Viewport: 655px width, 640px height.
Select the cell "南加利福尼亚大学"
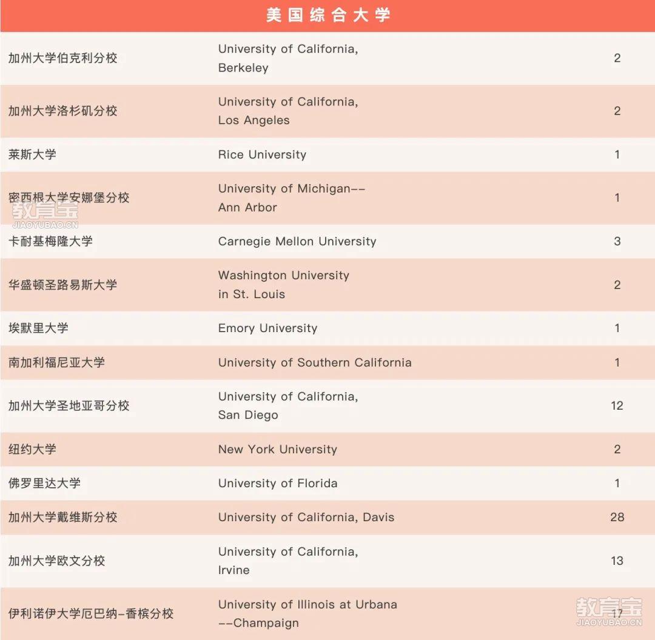coord(56,362)
